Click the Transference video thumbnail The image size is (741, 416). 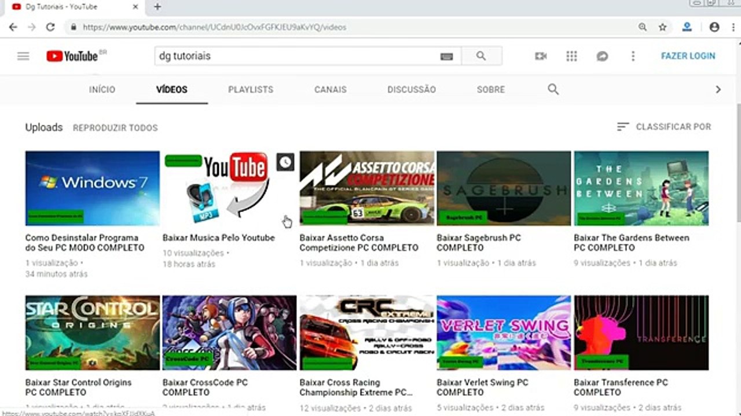641,333
